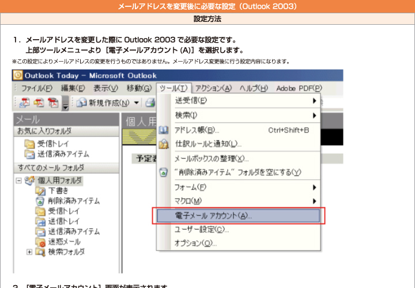Click the メール pane title
Image resolution: width=415 pixels, height=288 pixels.
coord(66,120)
